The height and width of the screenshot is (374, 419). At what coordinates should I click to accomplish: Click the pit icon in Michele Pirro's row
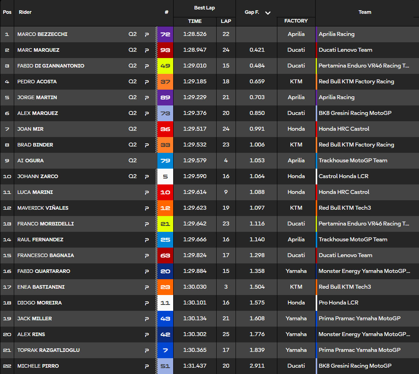point(147,366)
